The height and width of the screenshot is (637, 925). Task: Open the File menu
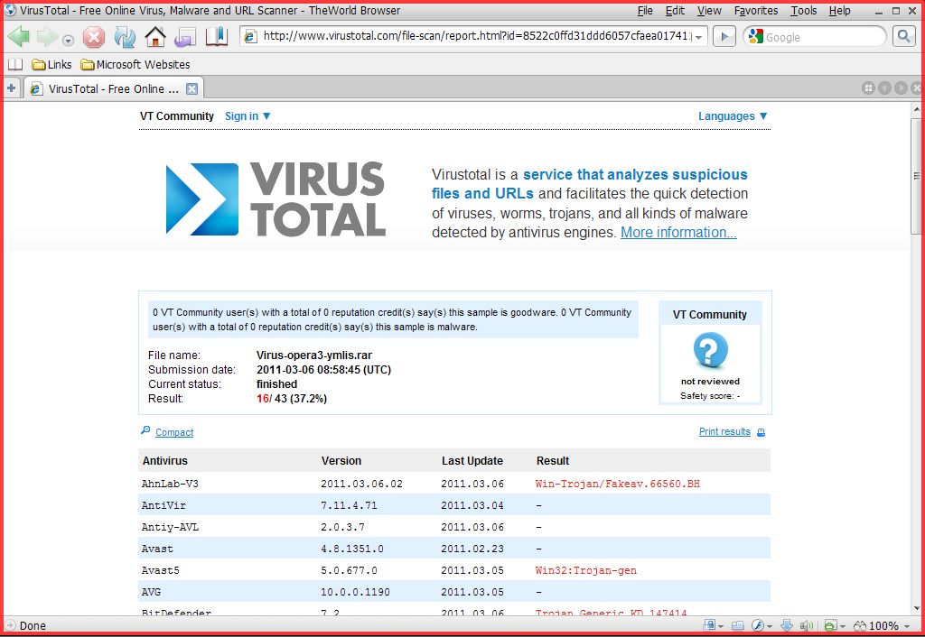645,11
